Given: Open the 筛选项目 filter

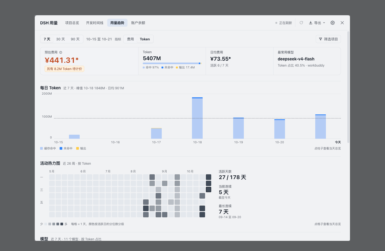Looking at the screenshot, I should [x=328, y=39].
